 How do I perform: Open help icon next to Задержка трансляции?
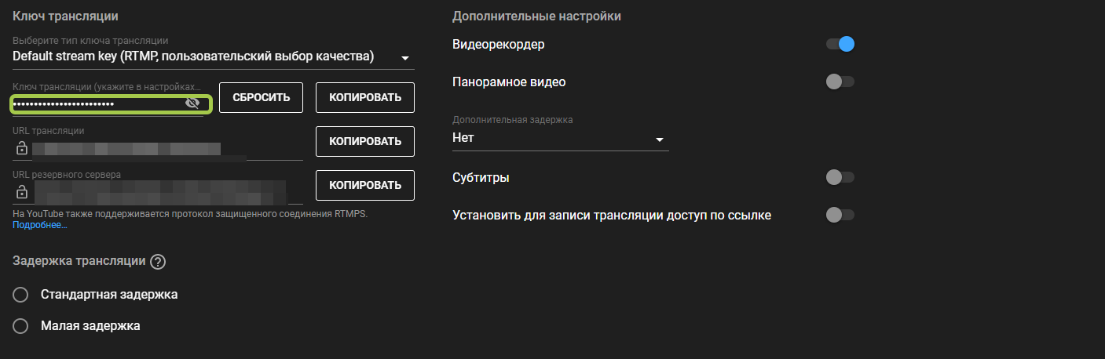(157, 262)
